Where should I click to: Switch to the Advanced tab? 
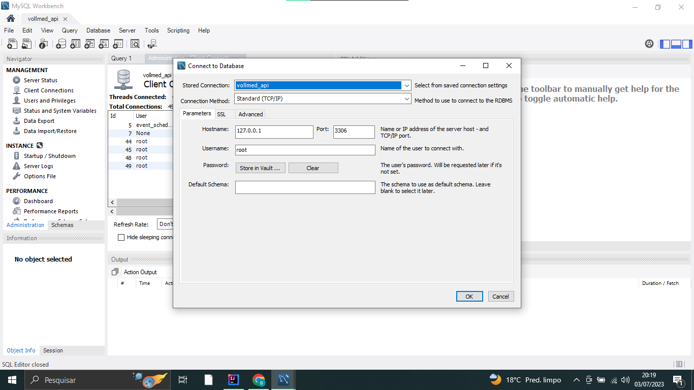250,114
